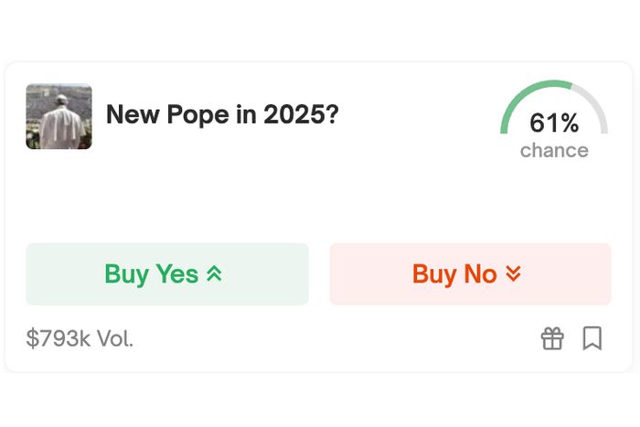The image size is (640, 427).
Task: Click the word 'Pope' in the title
Action: click(x=198, y=115)
